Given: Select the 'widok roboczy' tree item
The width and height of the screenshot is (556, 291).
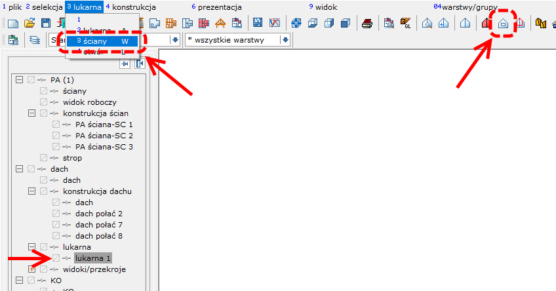Looking at the screenshot, I should tap(90, 102).
